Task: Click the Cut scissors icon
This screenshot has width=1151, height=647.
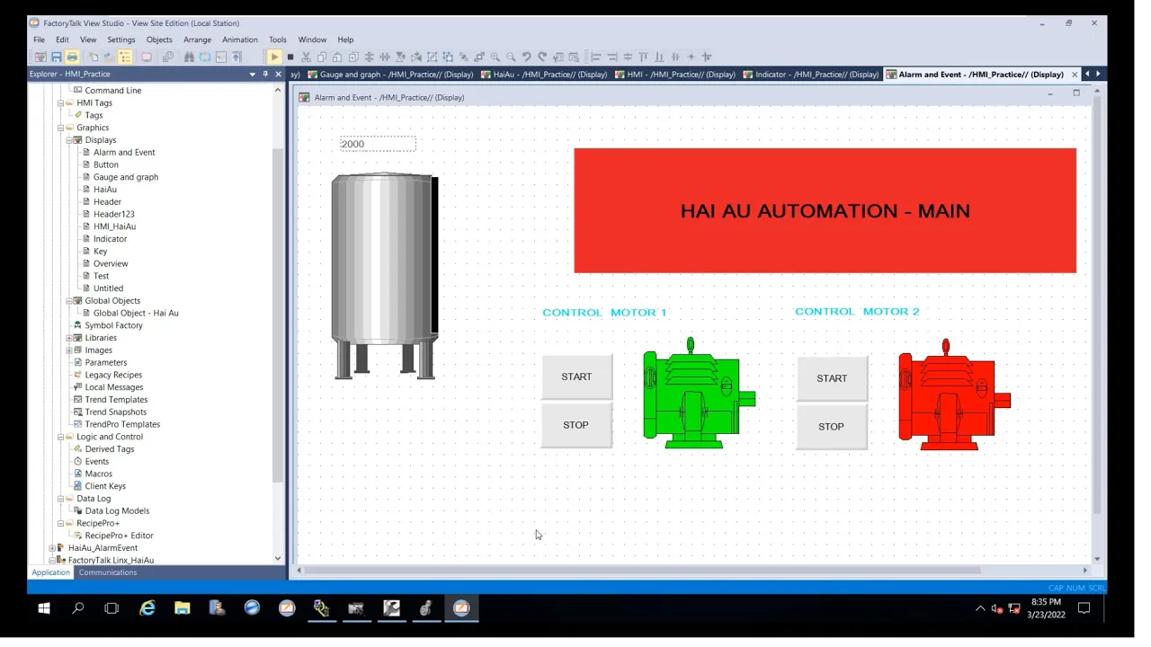Action: point(306,57)
